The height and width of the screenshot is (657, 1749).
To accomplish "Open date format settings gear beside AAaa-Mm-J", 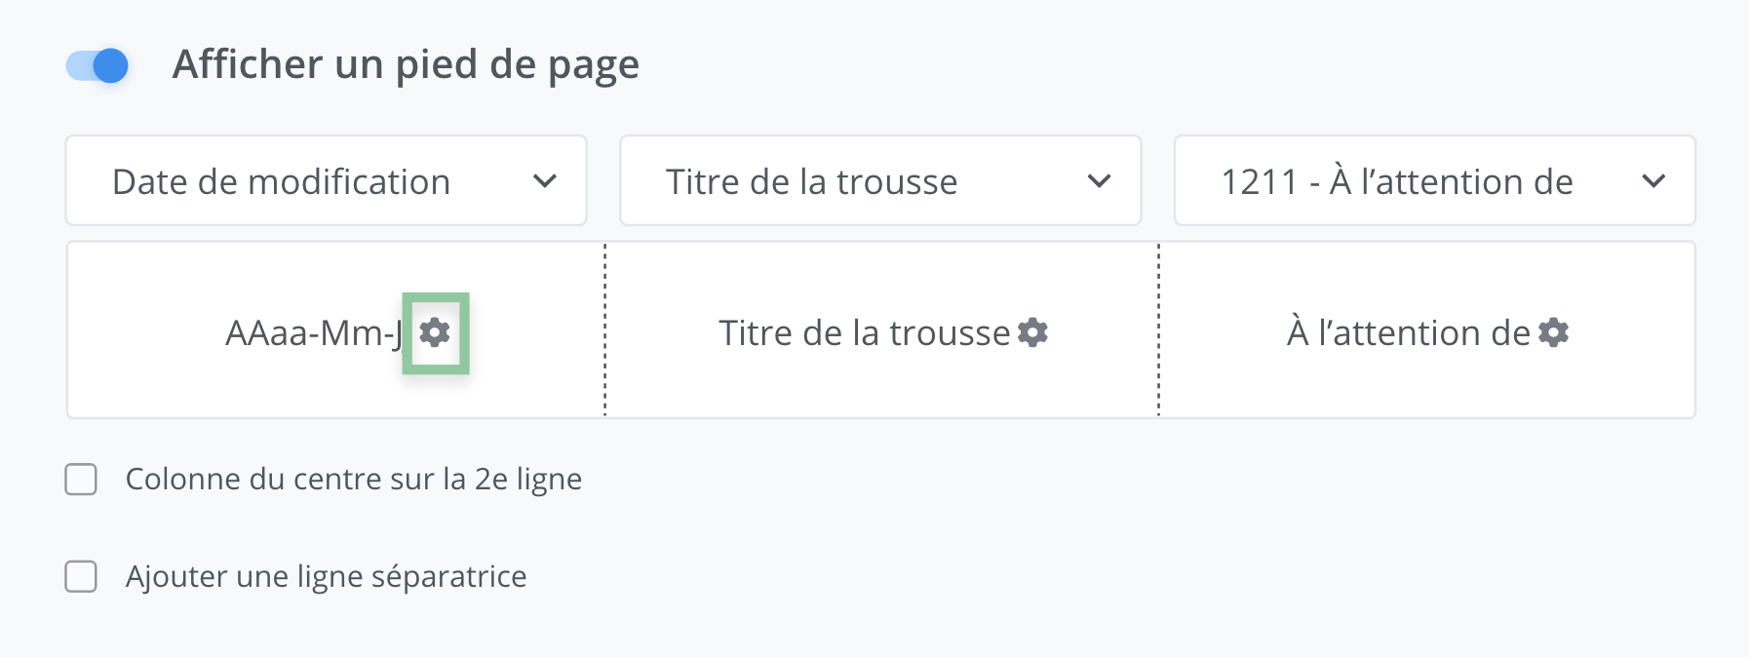I will (x=435, y=333).
